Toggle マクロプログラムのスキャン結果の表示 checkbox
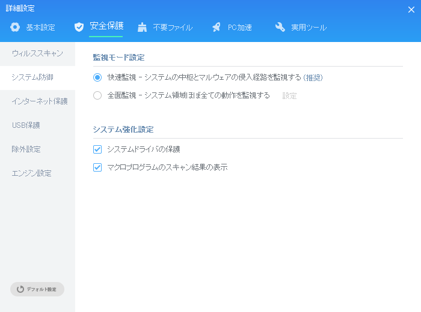The image size is (421, 312). [x=97, y=167]
